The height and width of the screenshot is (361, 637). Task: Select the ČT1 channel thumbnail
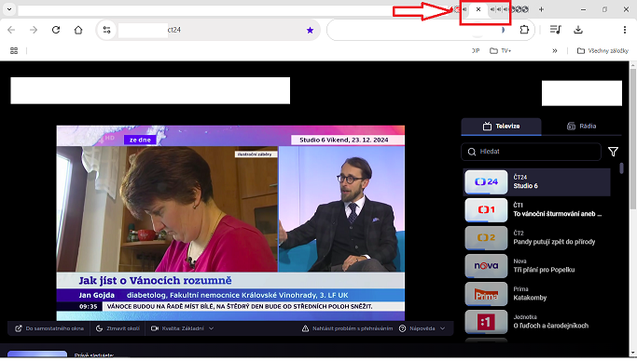coord(486,210)
